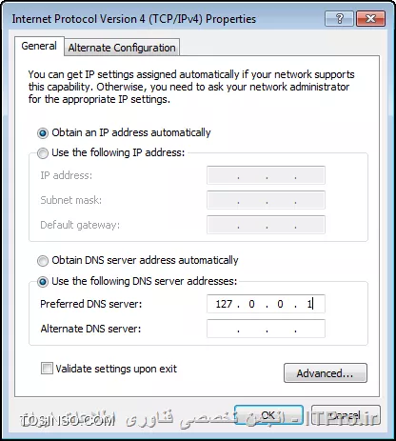Close the TCP/IPv4 Properties dialog
The image size is (396, 441).
click(x=370, y=19)
